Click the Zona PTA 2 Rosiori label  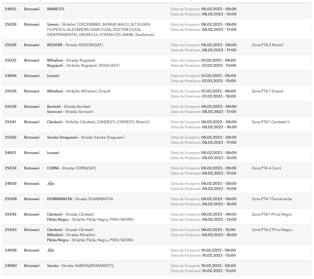[268, 45]
